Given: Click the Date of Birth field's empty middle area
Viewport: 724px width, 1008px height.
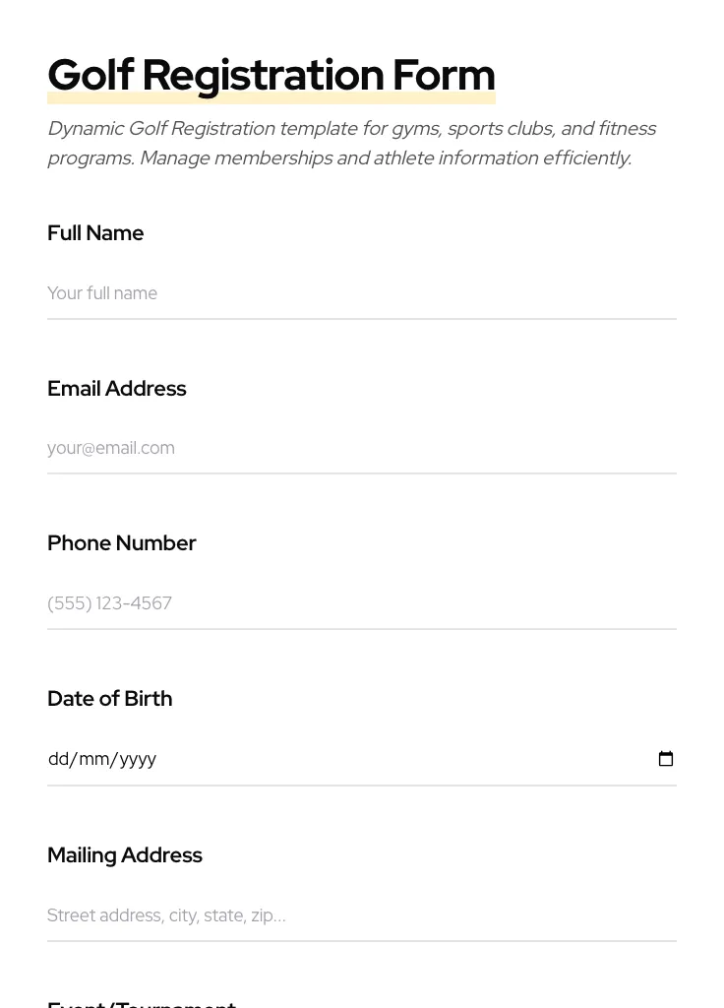Looking at the screenshot, I should [x=393, y=759].
